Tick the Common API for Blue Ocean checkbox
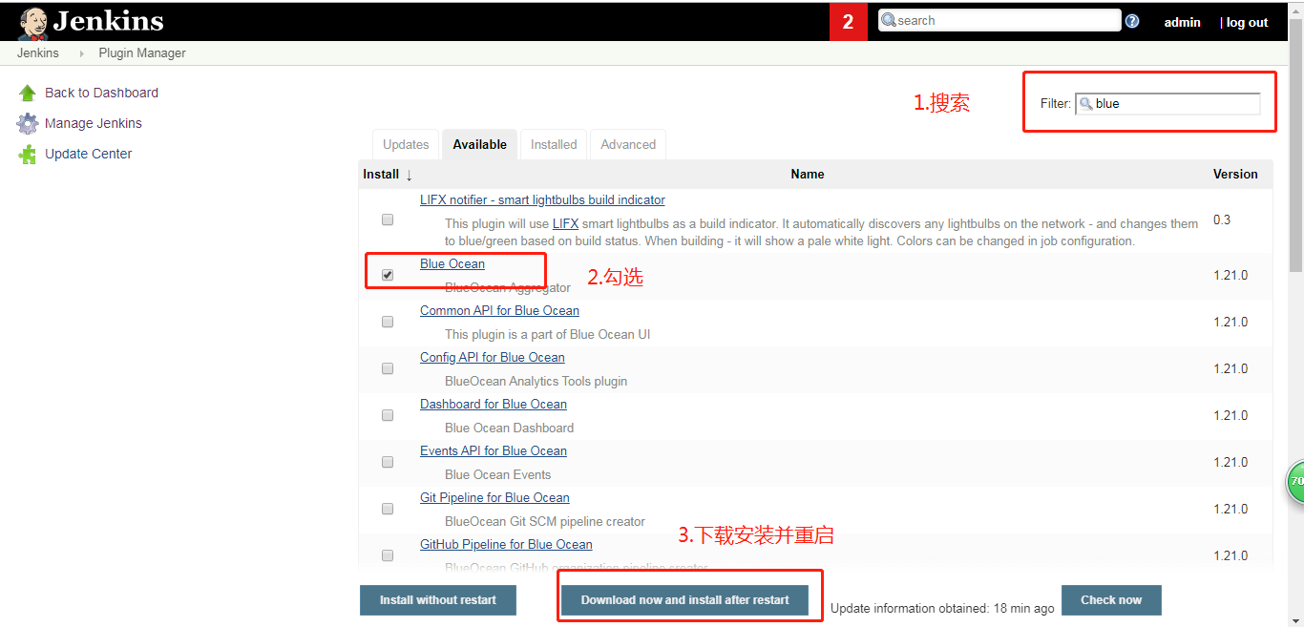This screenshot has height=627, width=1304. click(388, 322)
